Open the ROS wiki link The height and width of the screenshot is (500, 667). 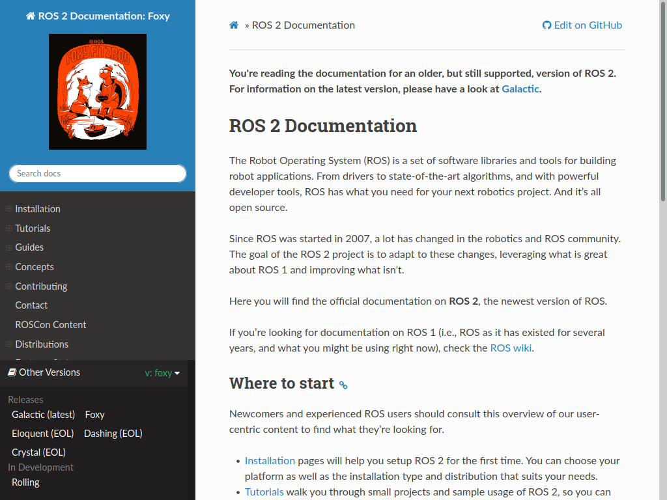[511, 348]
